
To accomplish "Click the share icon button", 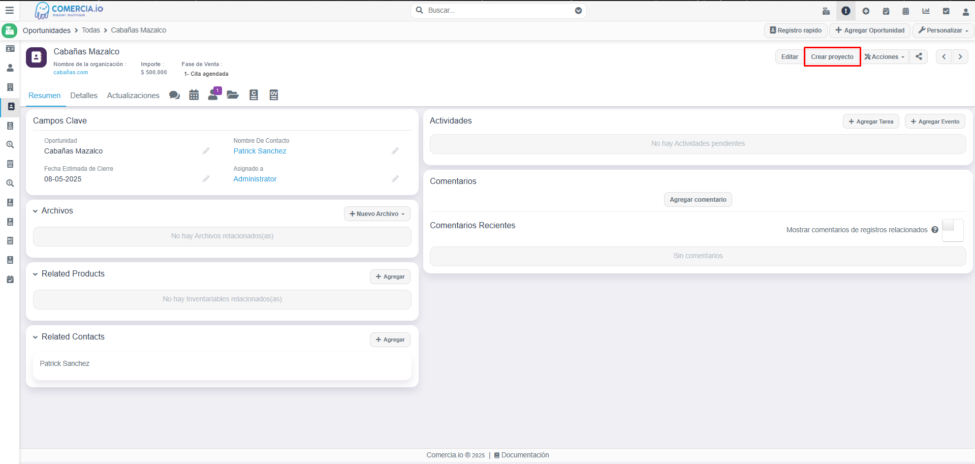I will point(919,56).
